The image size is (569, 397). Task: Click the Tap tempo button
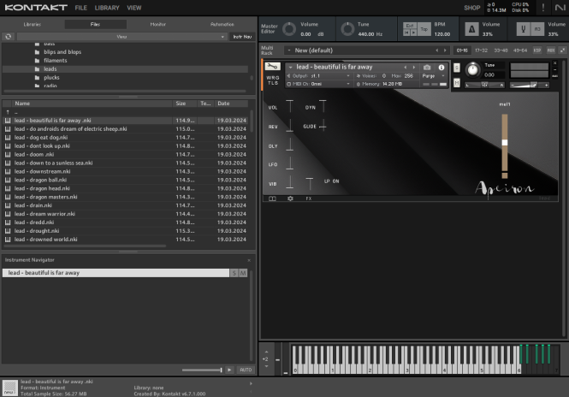point(424,29)
